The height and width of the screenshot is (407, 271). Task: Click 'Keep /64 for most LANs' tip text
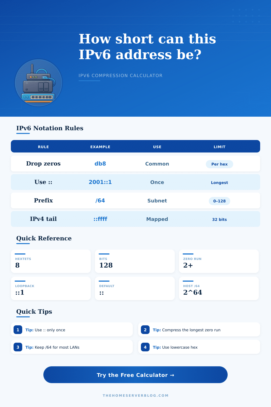point(57,347)
